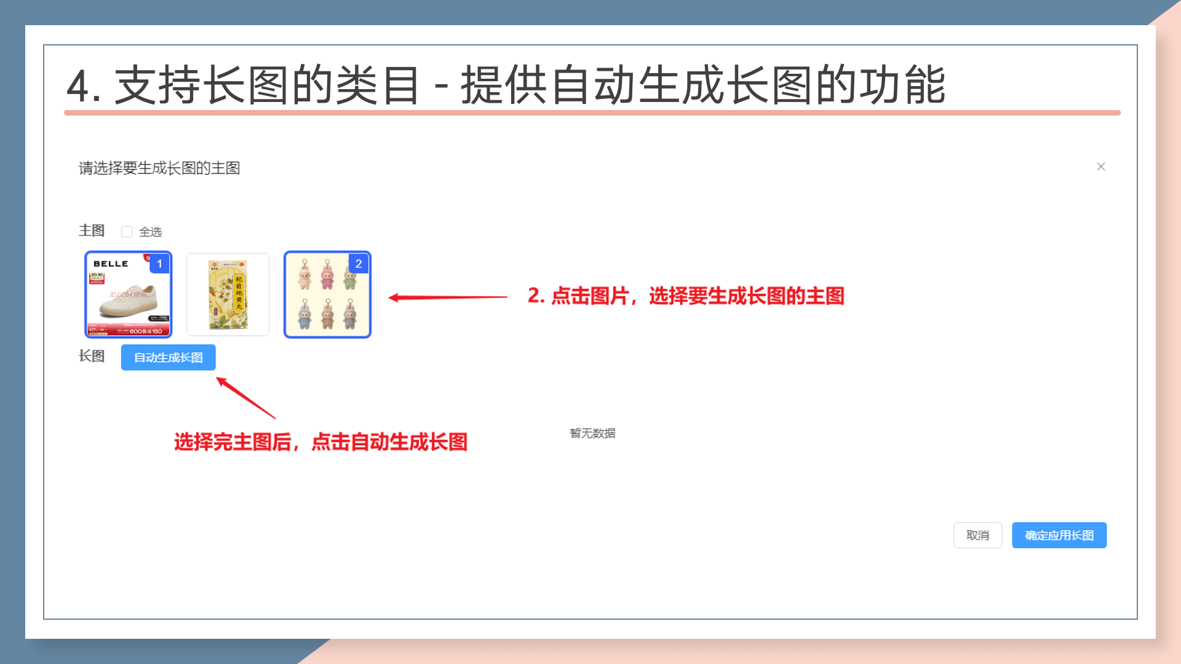Close the long image selection dialog
The width and height of the screenshot is (1181, 664).
[1100, 167]
